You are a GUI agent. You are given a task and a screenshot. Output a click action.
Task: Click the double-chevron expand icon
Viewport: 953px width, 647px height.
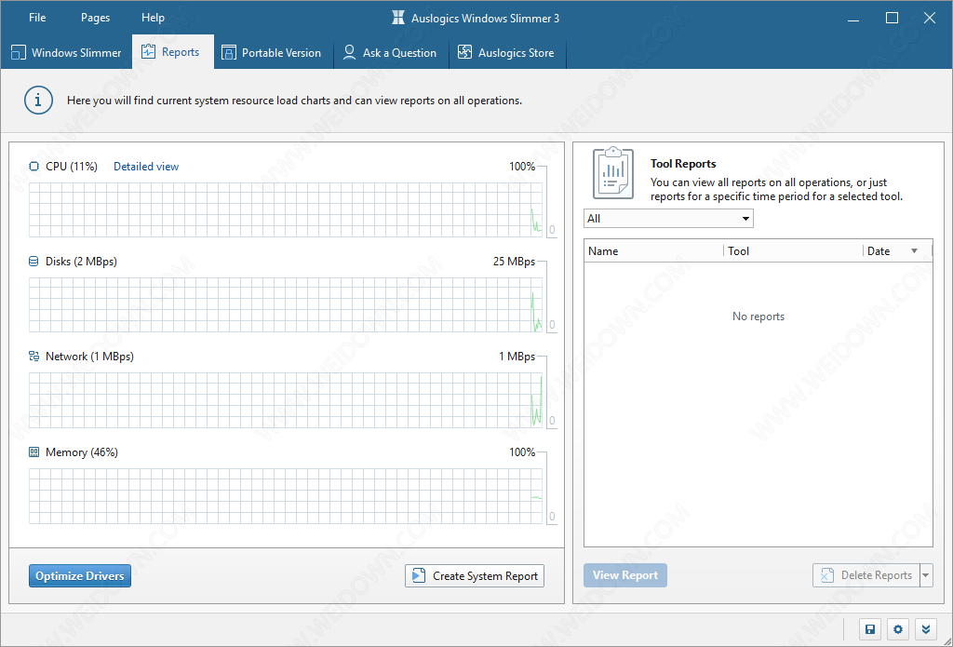pyautogui.click(x=926, y=629)
